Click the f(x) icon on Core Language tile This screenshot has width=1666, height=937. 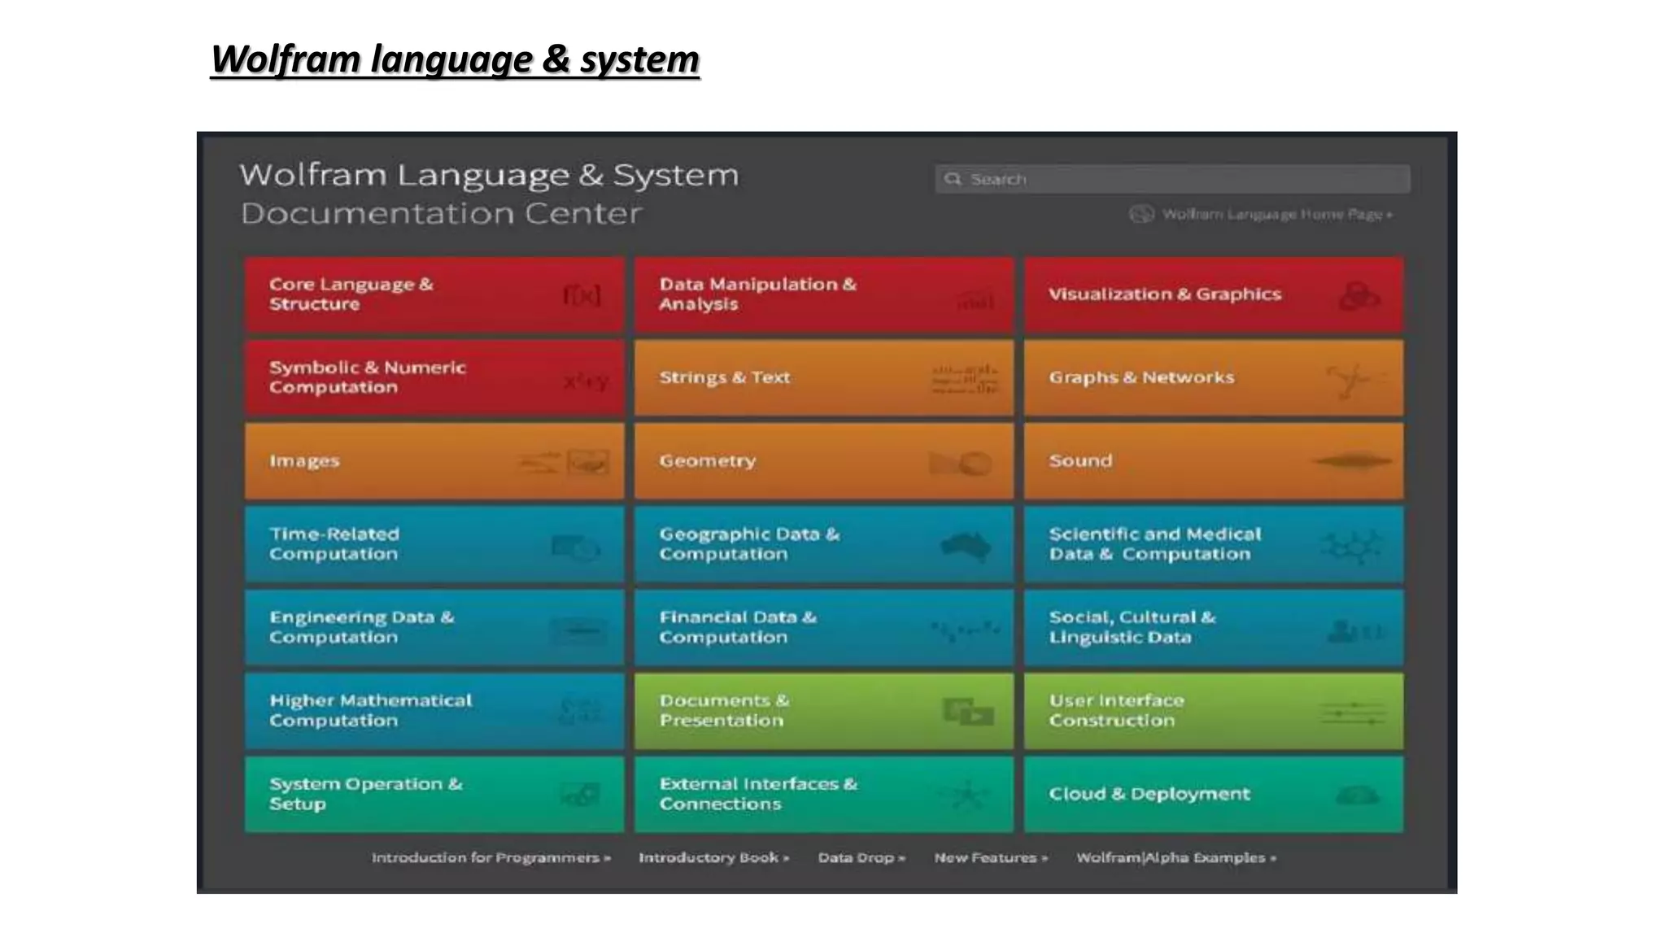582,295
